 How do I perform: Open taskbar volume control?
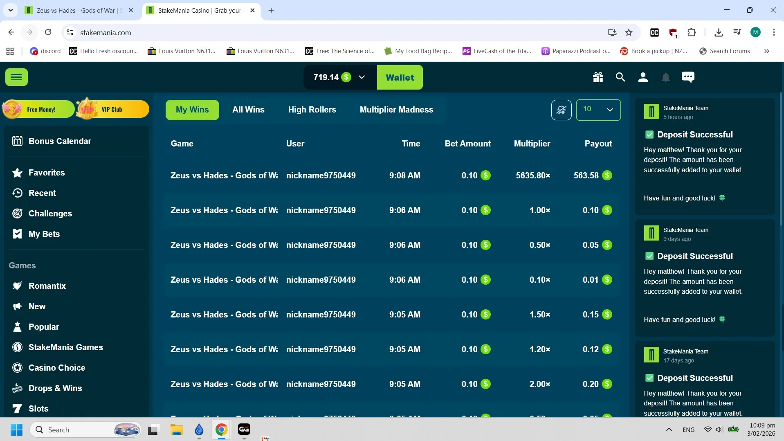coord(719,430)
